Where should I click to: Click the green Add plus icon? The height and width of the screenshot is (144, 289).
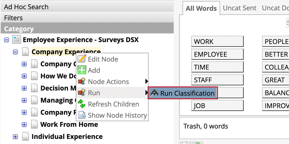82,70
